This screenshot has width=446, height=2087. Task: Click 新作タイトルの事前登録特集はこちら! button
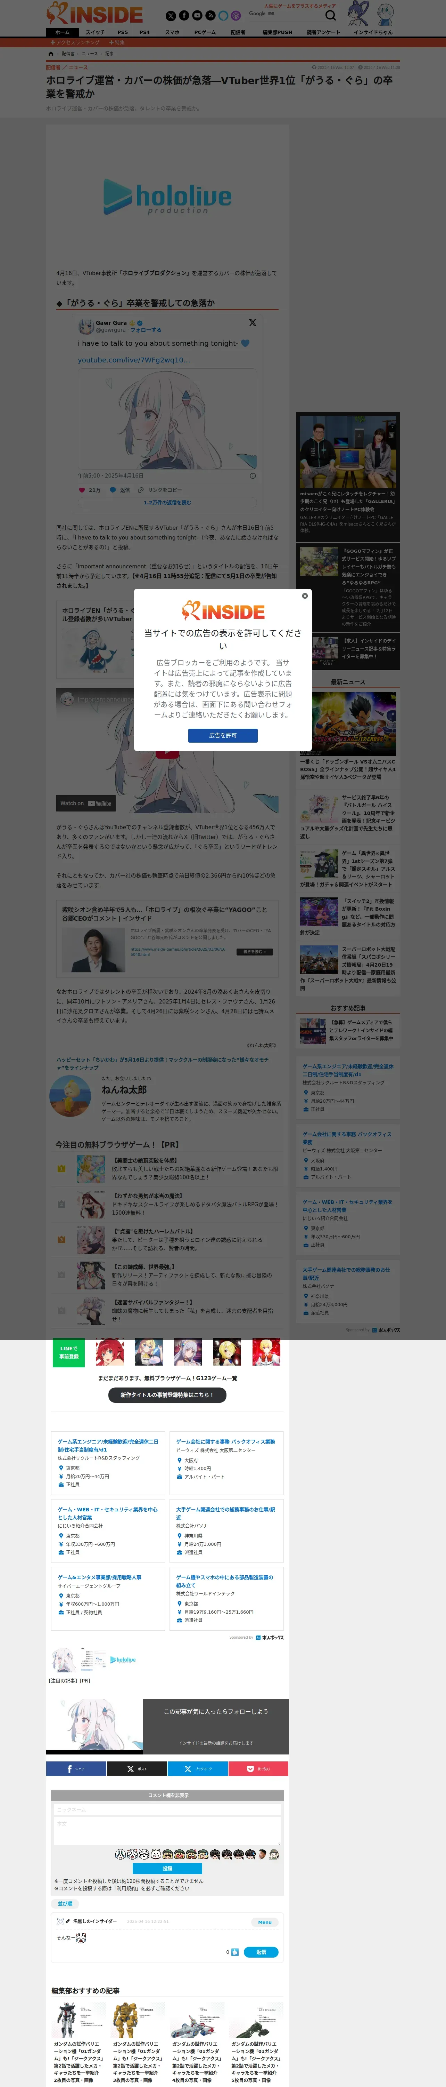167,1394
